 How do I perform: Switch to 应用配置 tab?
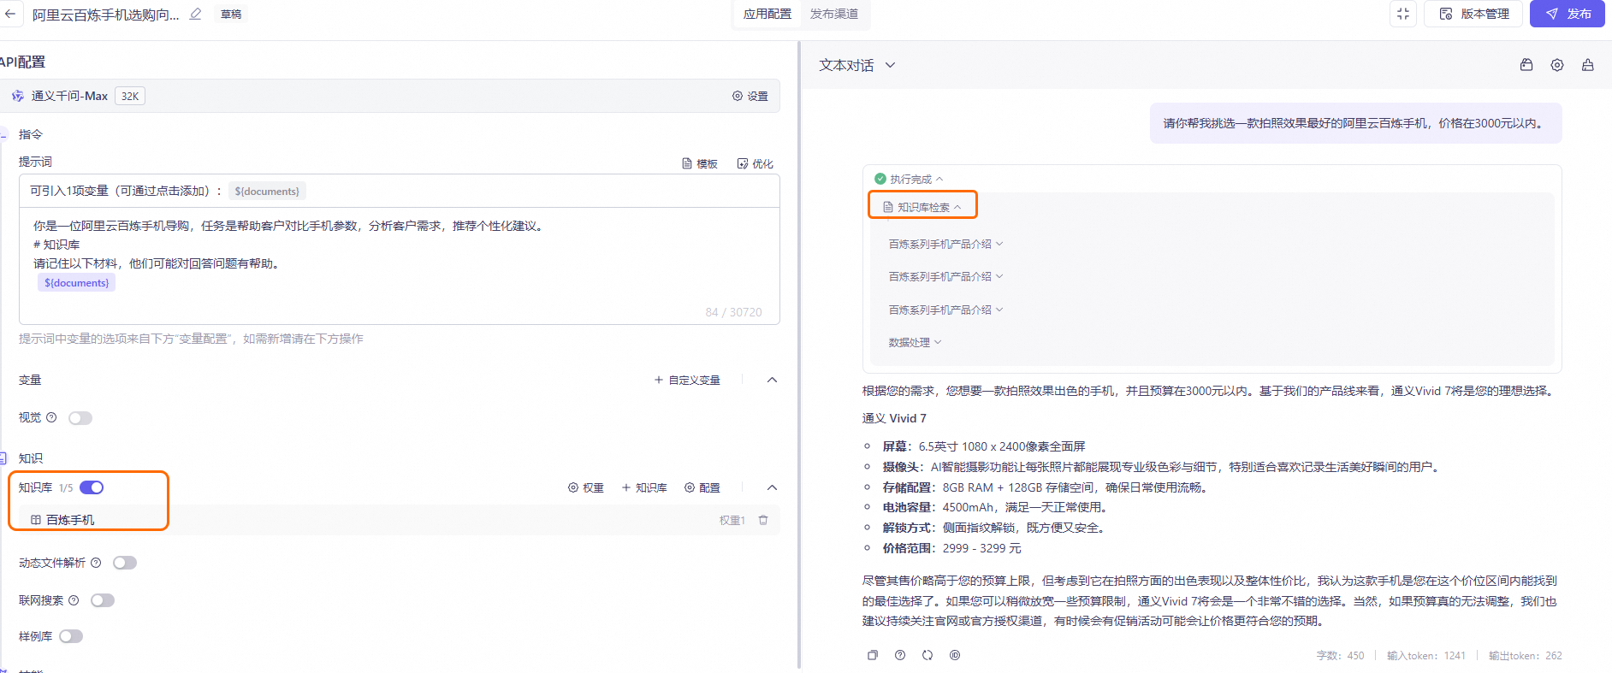(x=767, y=14)
